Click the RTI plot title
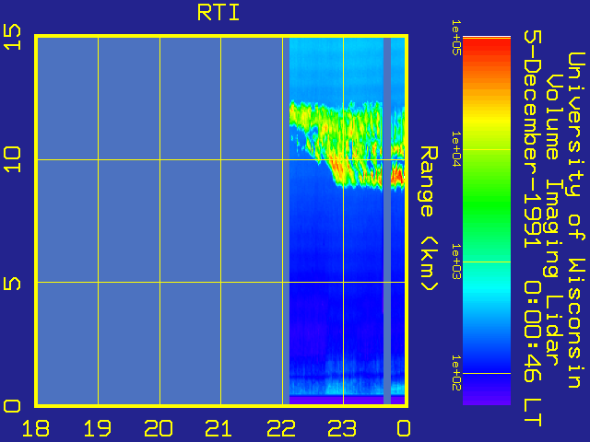This screenshot has height=442, width=590. [x=218, y=14]
